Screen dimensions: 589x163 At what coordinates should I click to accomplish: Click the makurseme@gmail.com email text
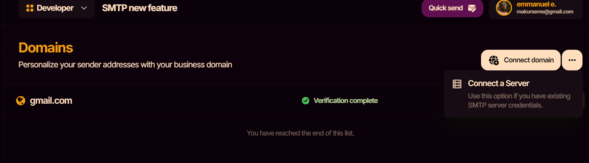pyautogui.click(x=545, y=12)
